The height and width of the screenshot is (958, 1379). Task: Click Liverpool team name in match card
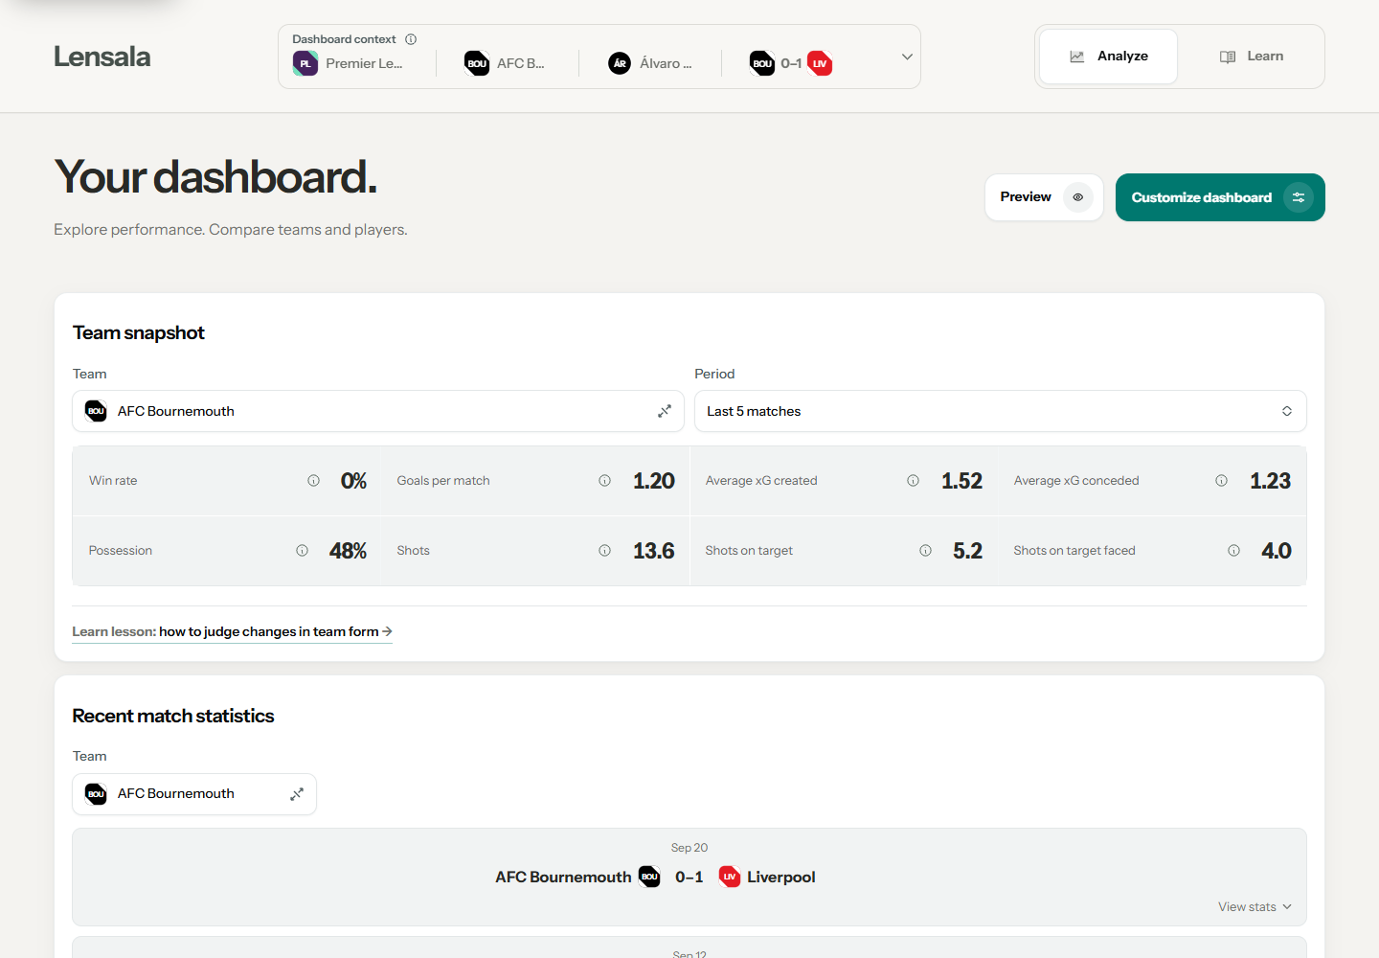781,877
